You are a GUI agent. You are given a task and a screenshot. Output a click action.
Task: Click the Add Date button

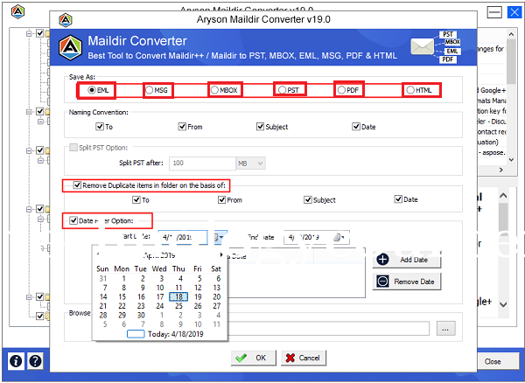pyautogui.click(x=407, y=260)
